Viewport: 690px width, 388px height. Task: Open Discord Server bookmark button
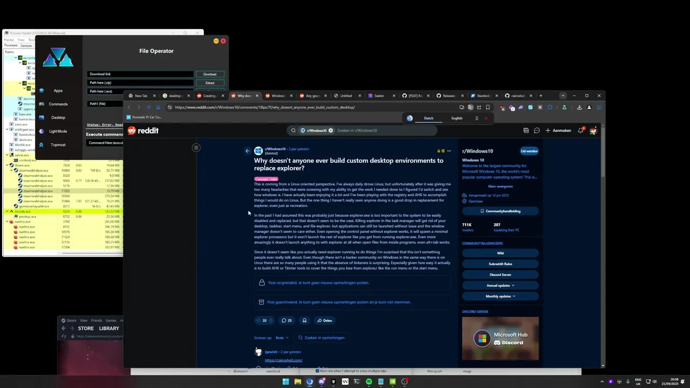click(x=500, y=275)
